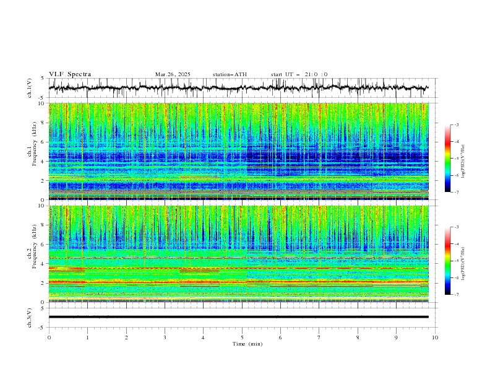Click time axis tick label '3'
Image resolution: width=490 pixels, height=379 pixels.
165,338
